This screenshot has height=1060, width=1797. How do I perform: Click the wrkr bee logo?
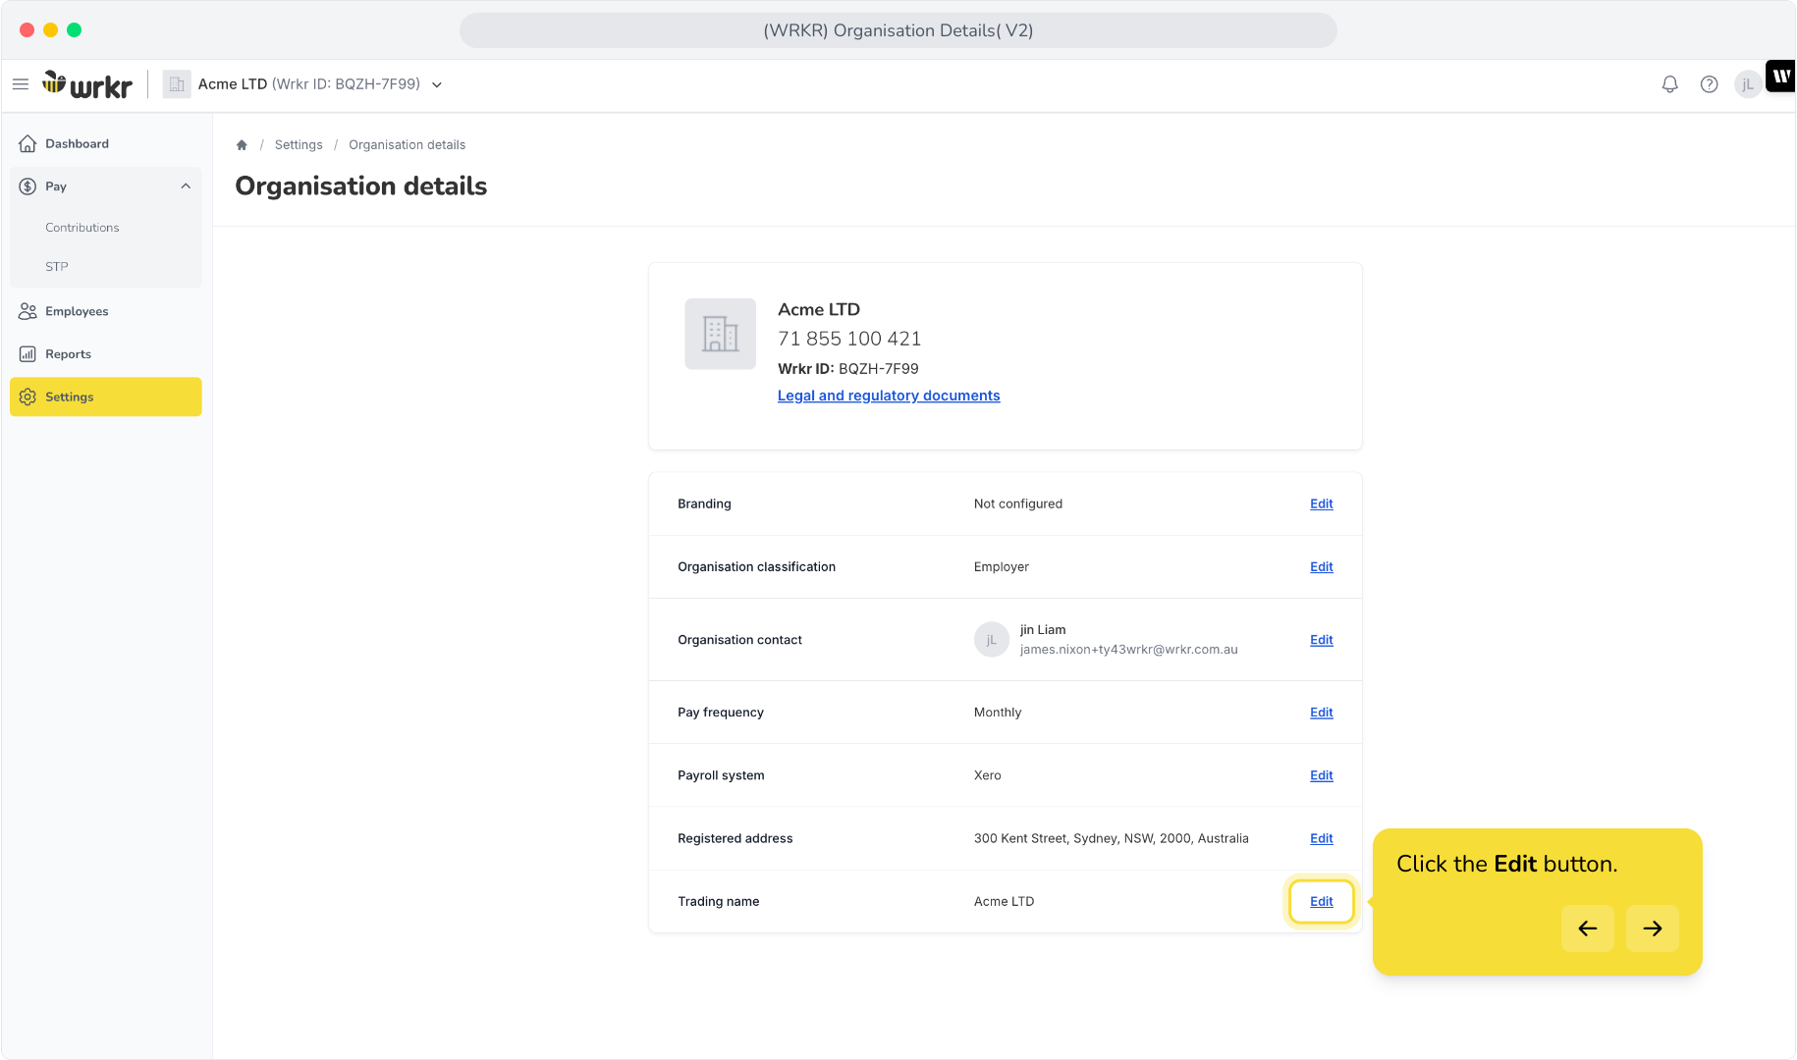click(x=87, y=84)
